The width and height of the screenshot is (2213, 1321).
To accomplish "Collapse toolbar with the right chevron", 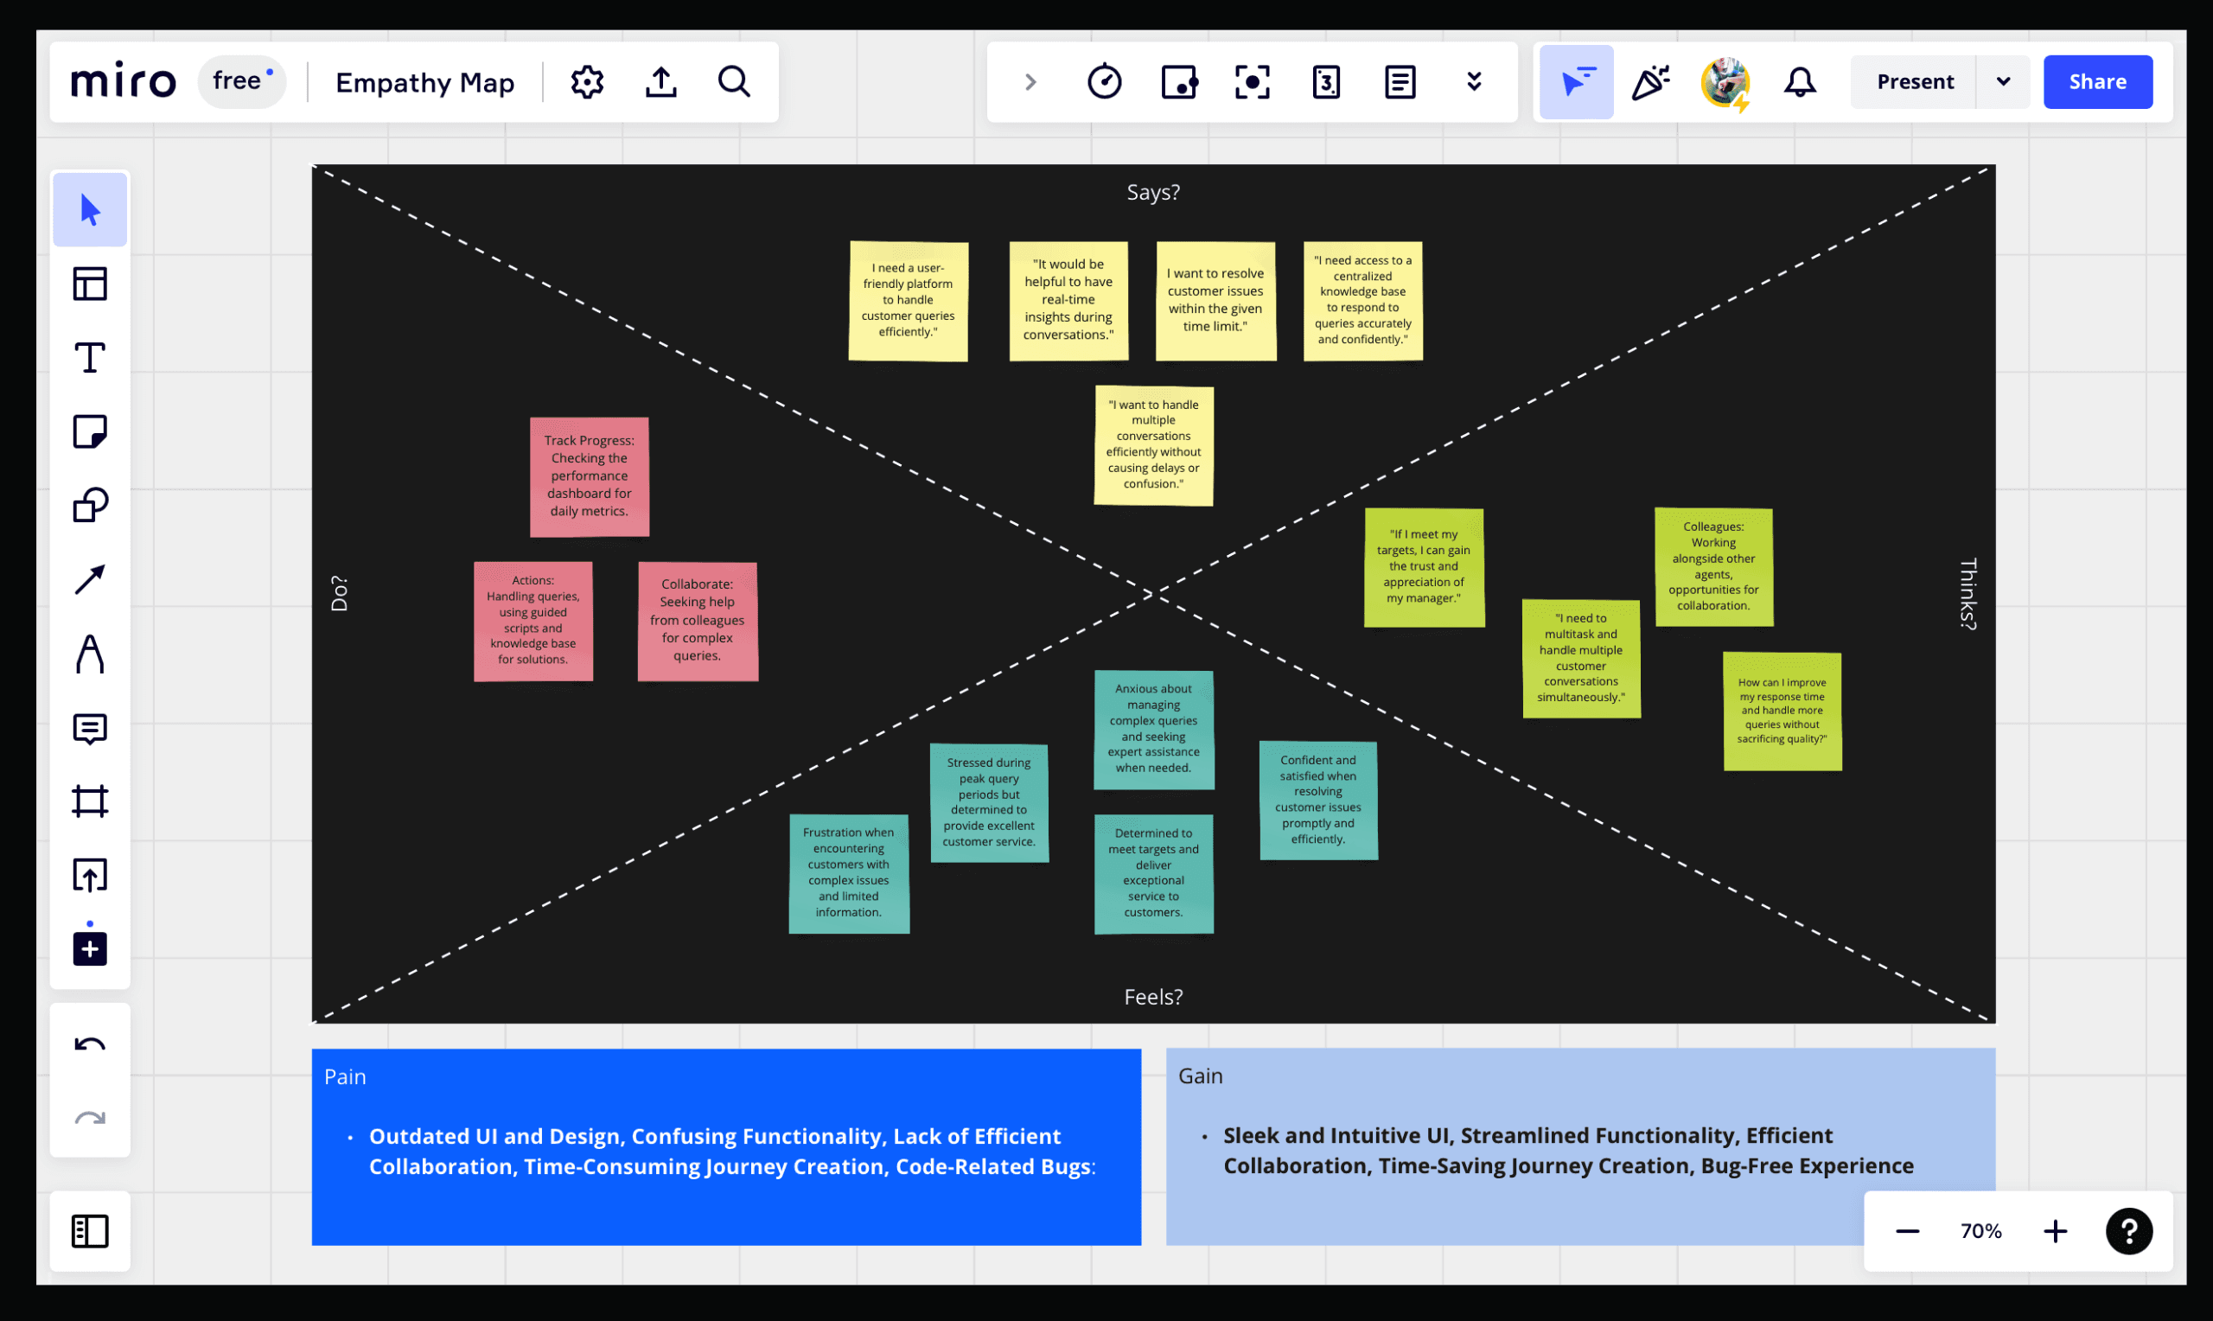I will point(1030,82).
